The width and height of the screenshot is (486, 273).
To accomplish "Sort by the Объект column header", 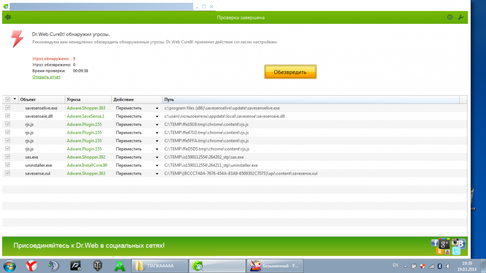I will pos(42,99).
